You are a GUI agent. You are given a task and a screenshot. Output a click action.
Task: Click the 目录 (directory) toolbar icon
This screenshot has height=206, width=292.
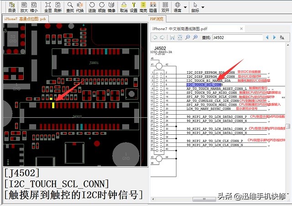pos(12,6)
